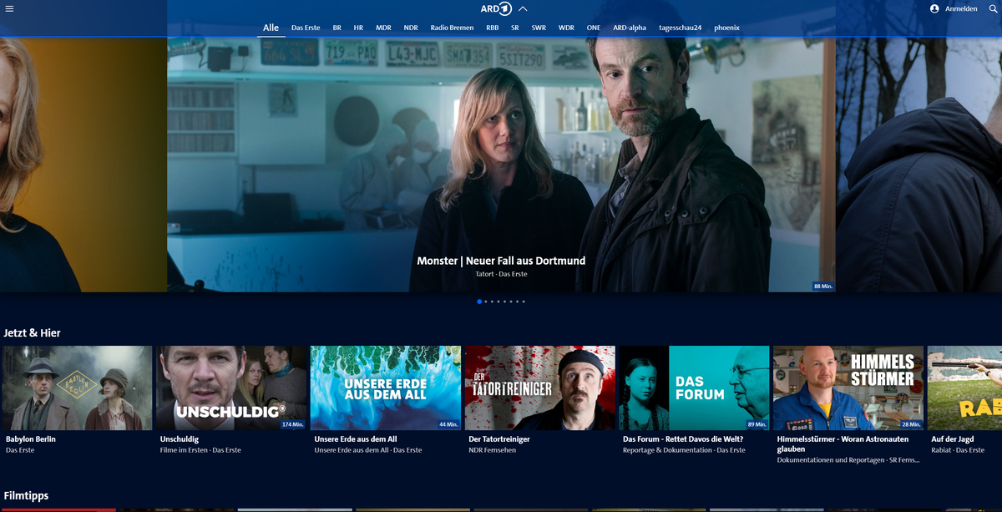Select the HR channel tab

pyautogui.click(x=358, y=28)
